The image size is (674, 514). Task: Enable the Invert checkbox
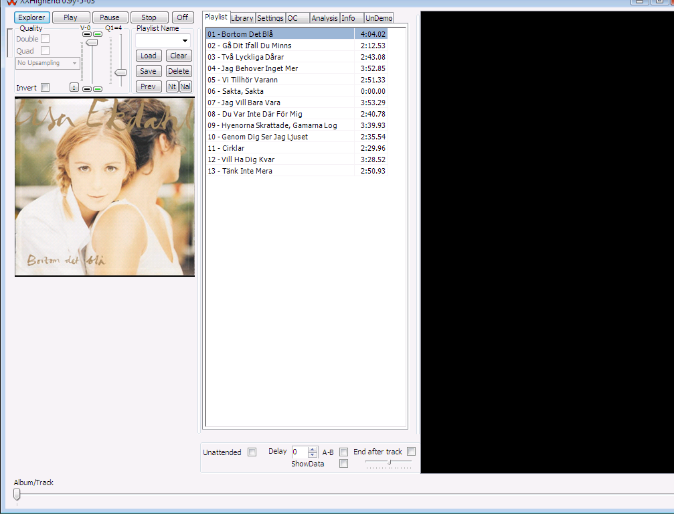[x=45, y=87]
